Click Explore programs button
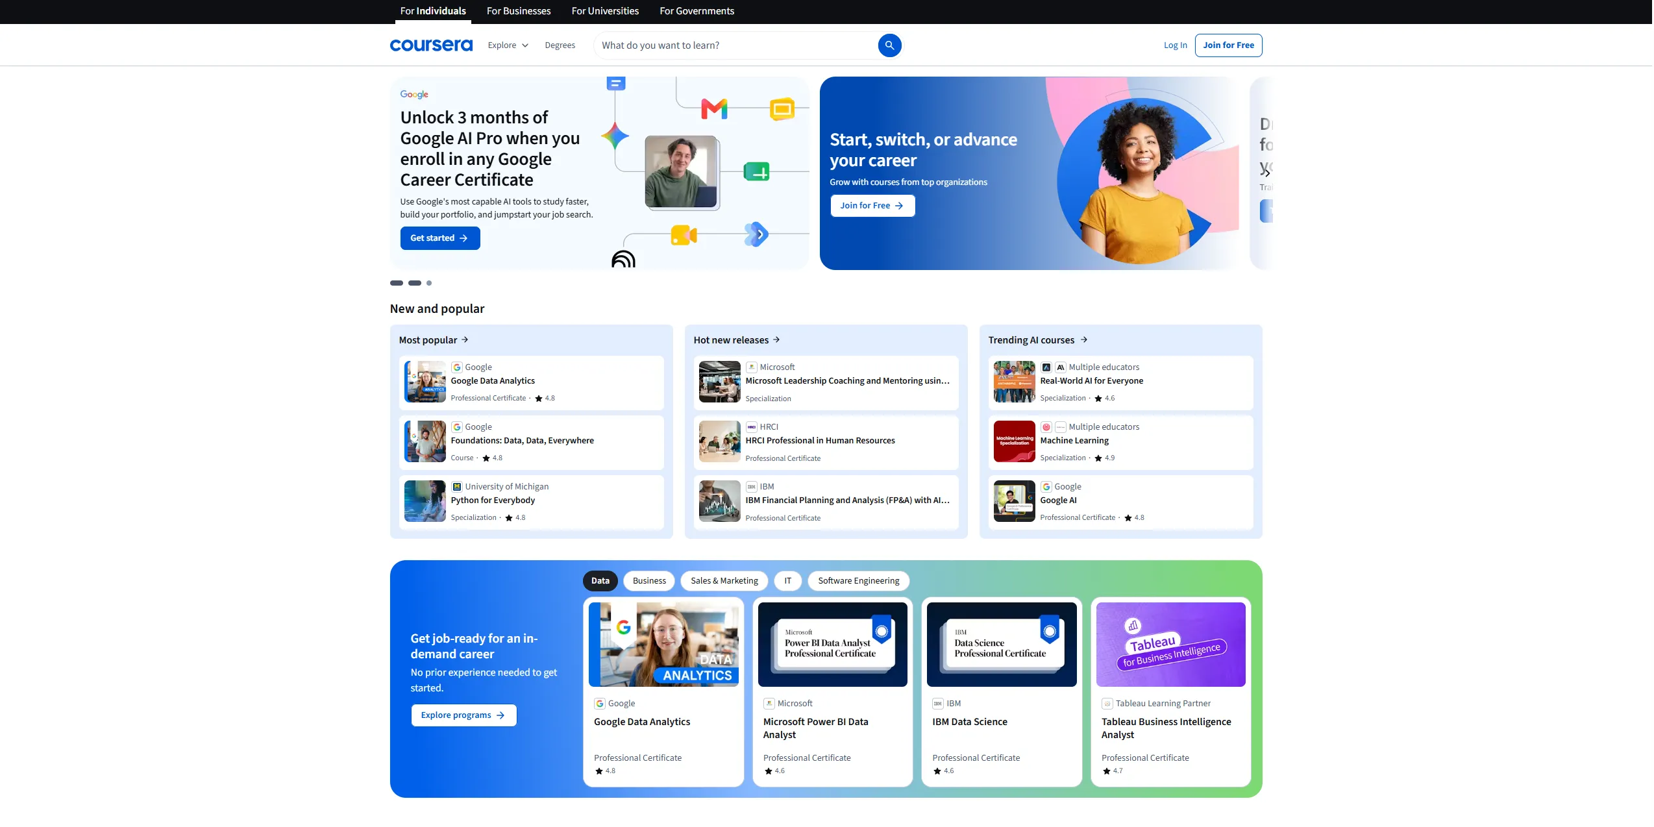Image resolution: width=1654 pixels, height=827 pixels. coord(463,715)
